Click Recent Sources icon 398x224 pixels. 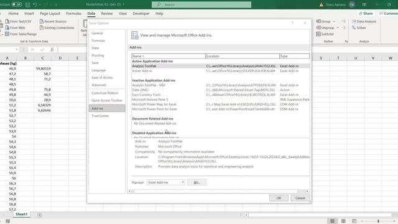pyautogui.click(x=42, y=21)
